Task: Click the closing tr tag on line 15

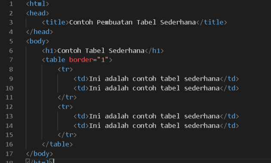Action: click(67, 135)
